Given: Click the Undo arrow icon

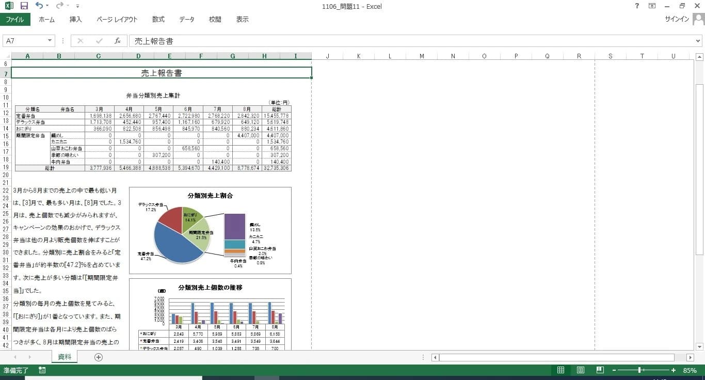Looking at the screenshot, I should coord(39,6).
